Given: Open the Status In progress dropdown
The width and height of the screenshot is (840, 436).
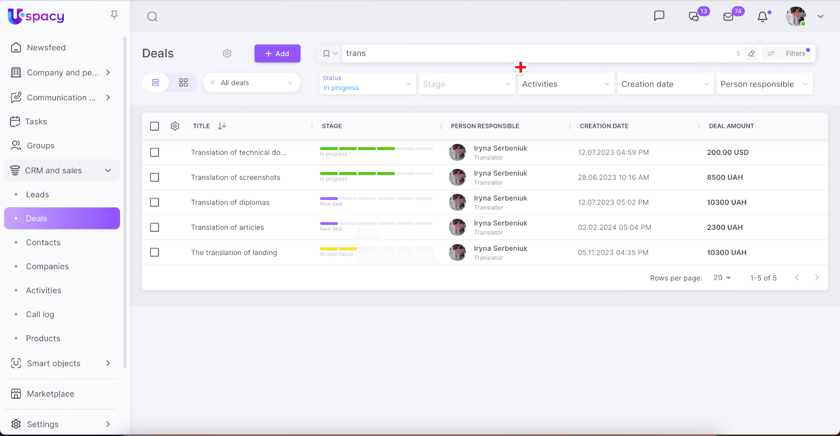Looking at the screenshot, I should pos(367,84).
